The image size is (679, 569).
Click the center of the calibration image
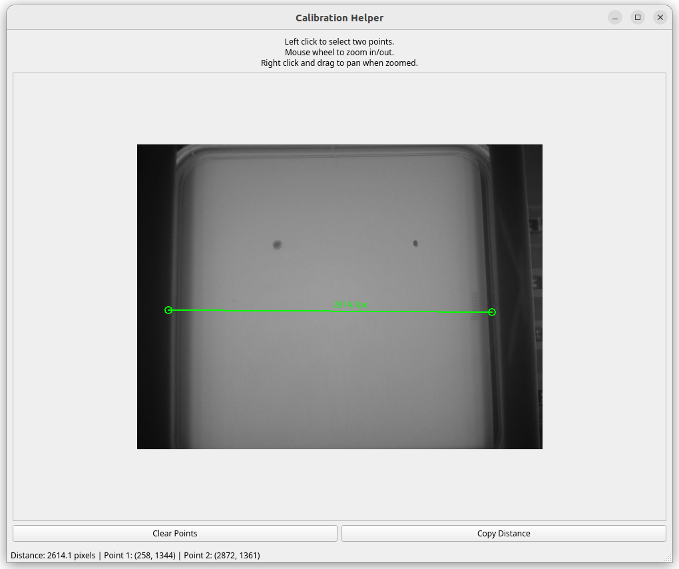[x=339, y=296]
